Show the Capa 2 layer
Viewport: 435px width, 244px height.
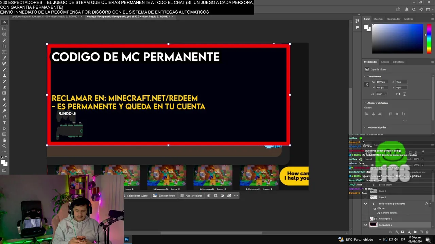click(x=366, y=197)
